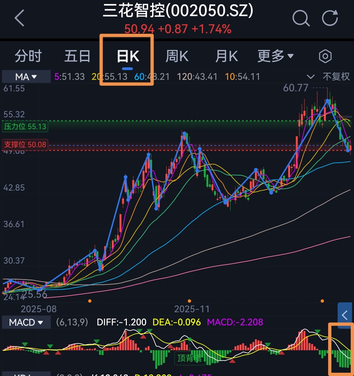Image resolution: width=354 pixels, height=376 pixels.
Task: Tap MA 10:54.11 value
Action: 242,77
